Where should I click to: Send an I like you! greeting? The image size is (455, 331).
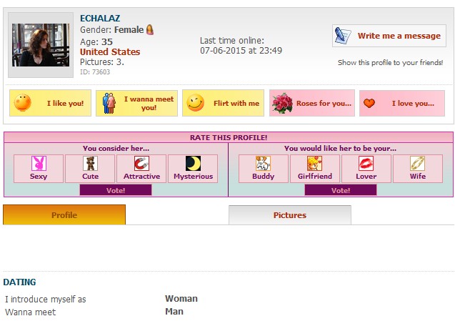tap(50, 103)
